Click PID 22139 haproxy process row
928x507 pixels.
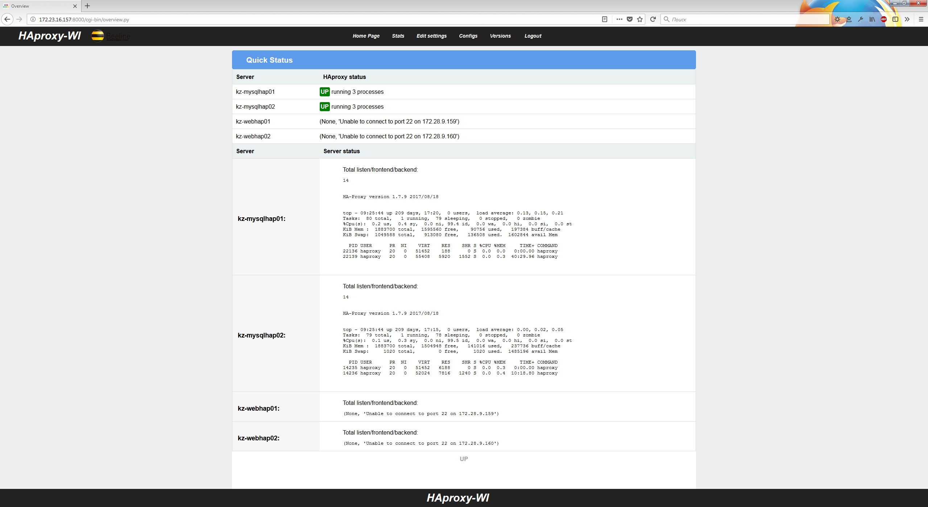point(450,256)
